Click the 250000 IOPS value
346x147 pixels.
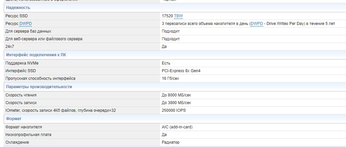(175, 110)
